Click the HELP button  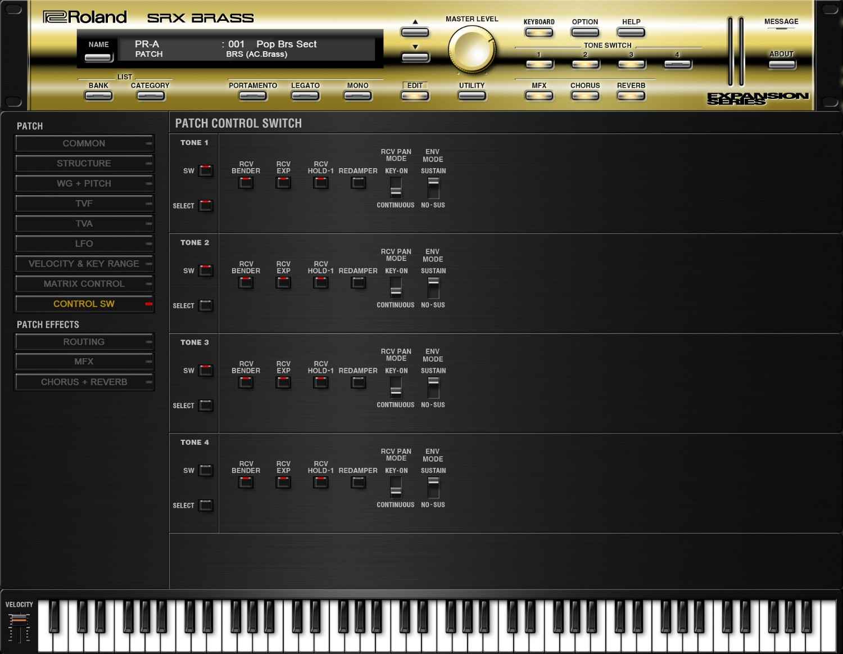pyautogui.click(x=631, y=33)
